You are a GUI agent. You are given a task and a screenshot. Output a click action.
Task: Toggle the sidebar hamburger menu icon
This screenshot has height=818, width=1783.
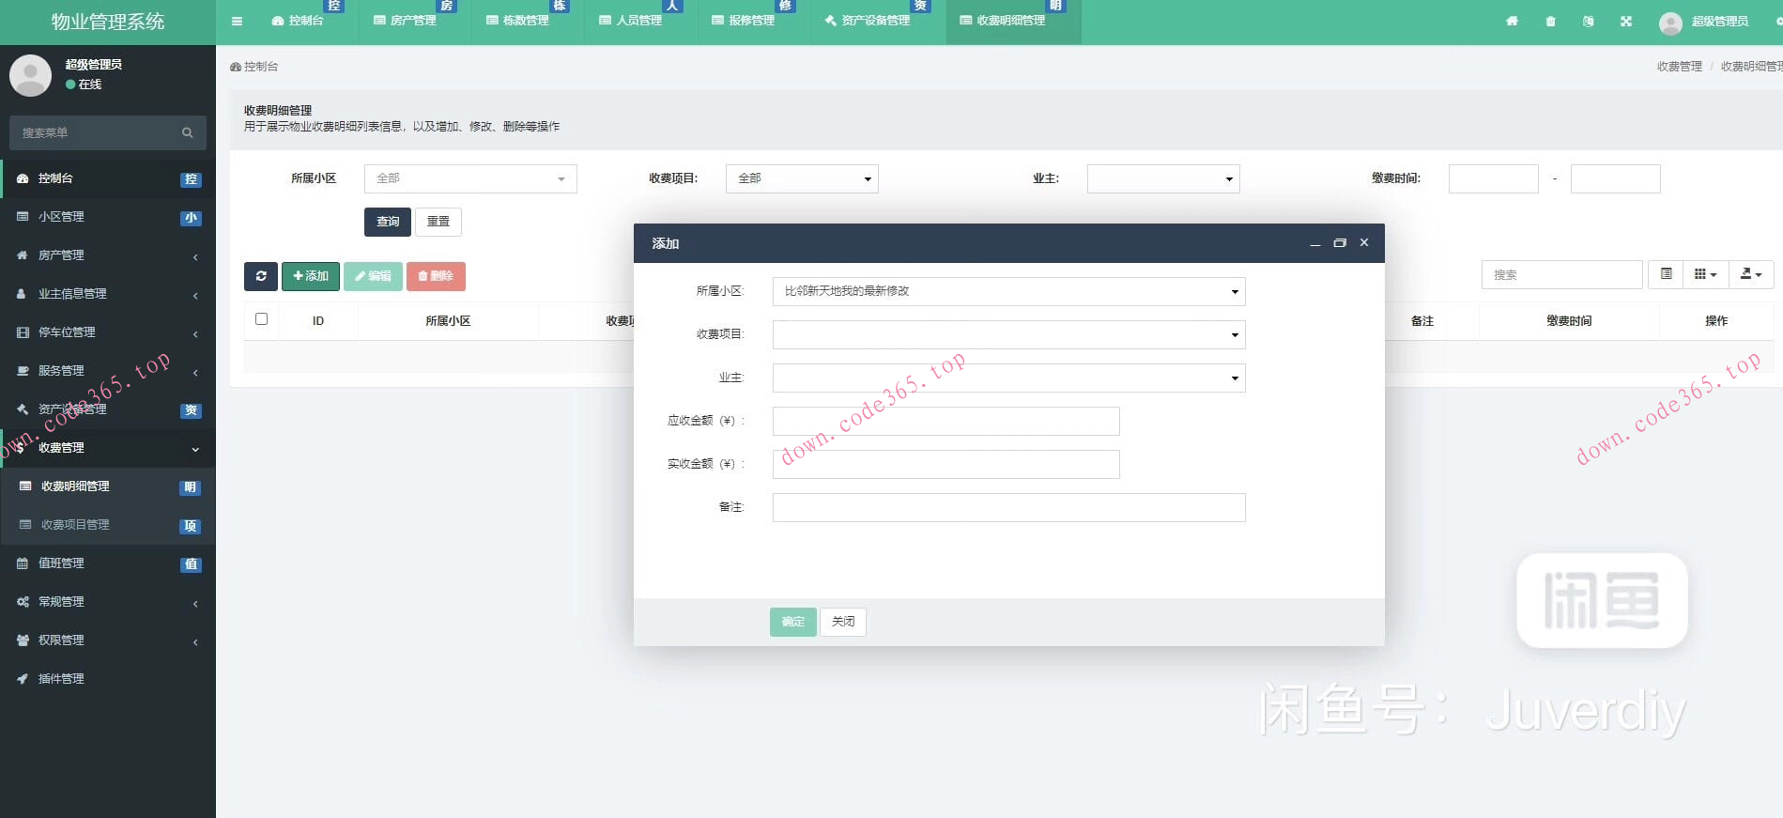(x=237, y=21)
